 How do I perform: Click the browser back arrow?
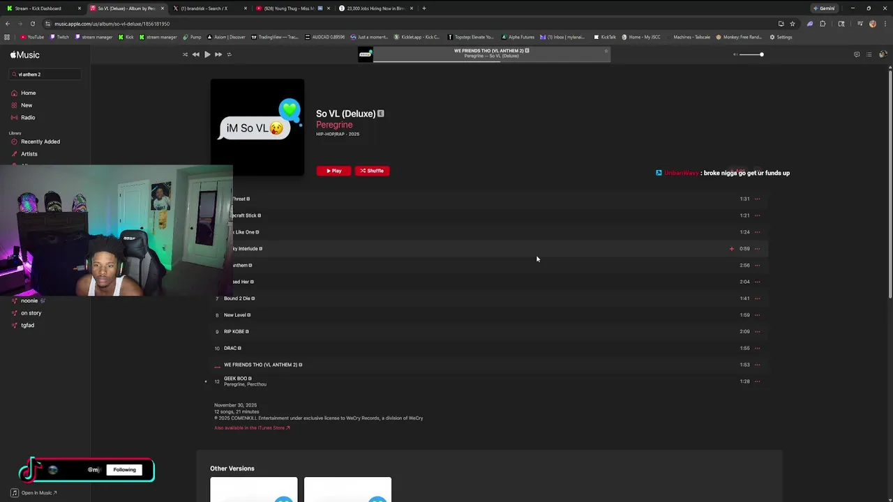click(8, 24)
